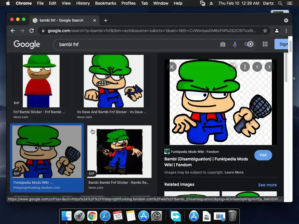This screenshot has height=224, width=299.
Task: Open Control Center list icon in menu bar
Action: [289, 3]
